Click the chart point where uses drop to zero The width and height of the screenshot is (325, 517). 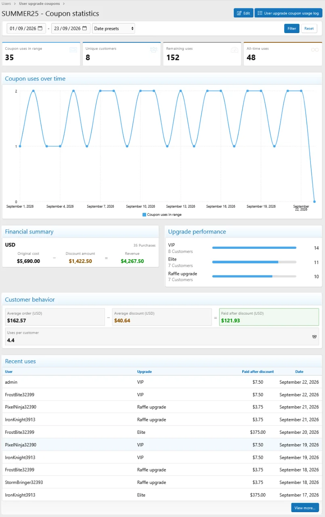click(x=315, y=201)
